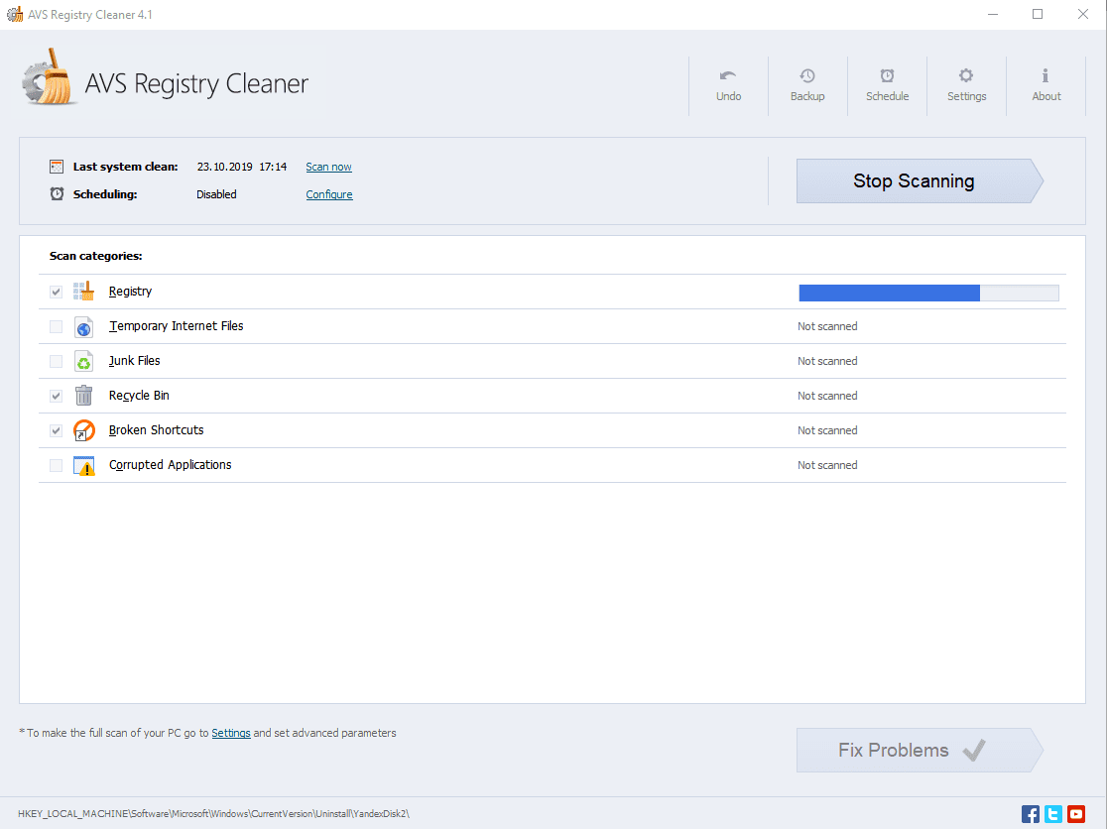
Task: Close the AVS Registry Cleaner window
Action: click(x=1083, y=14)
